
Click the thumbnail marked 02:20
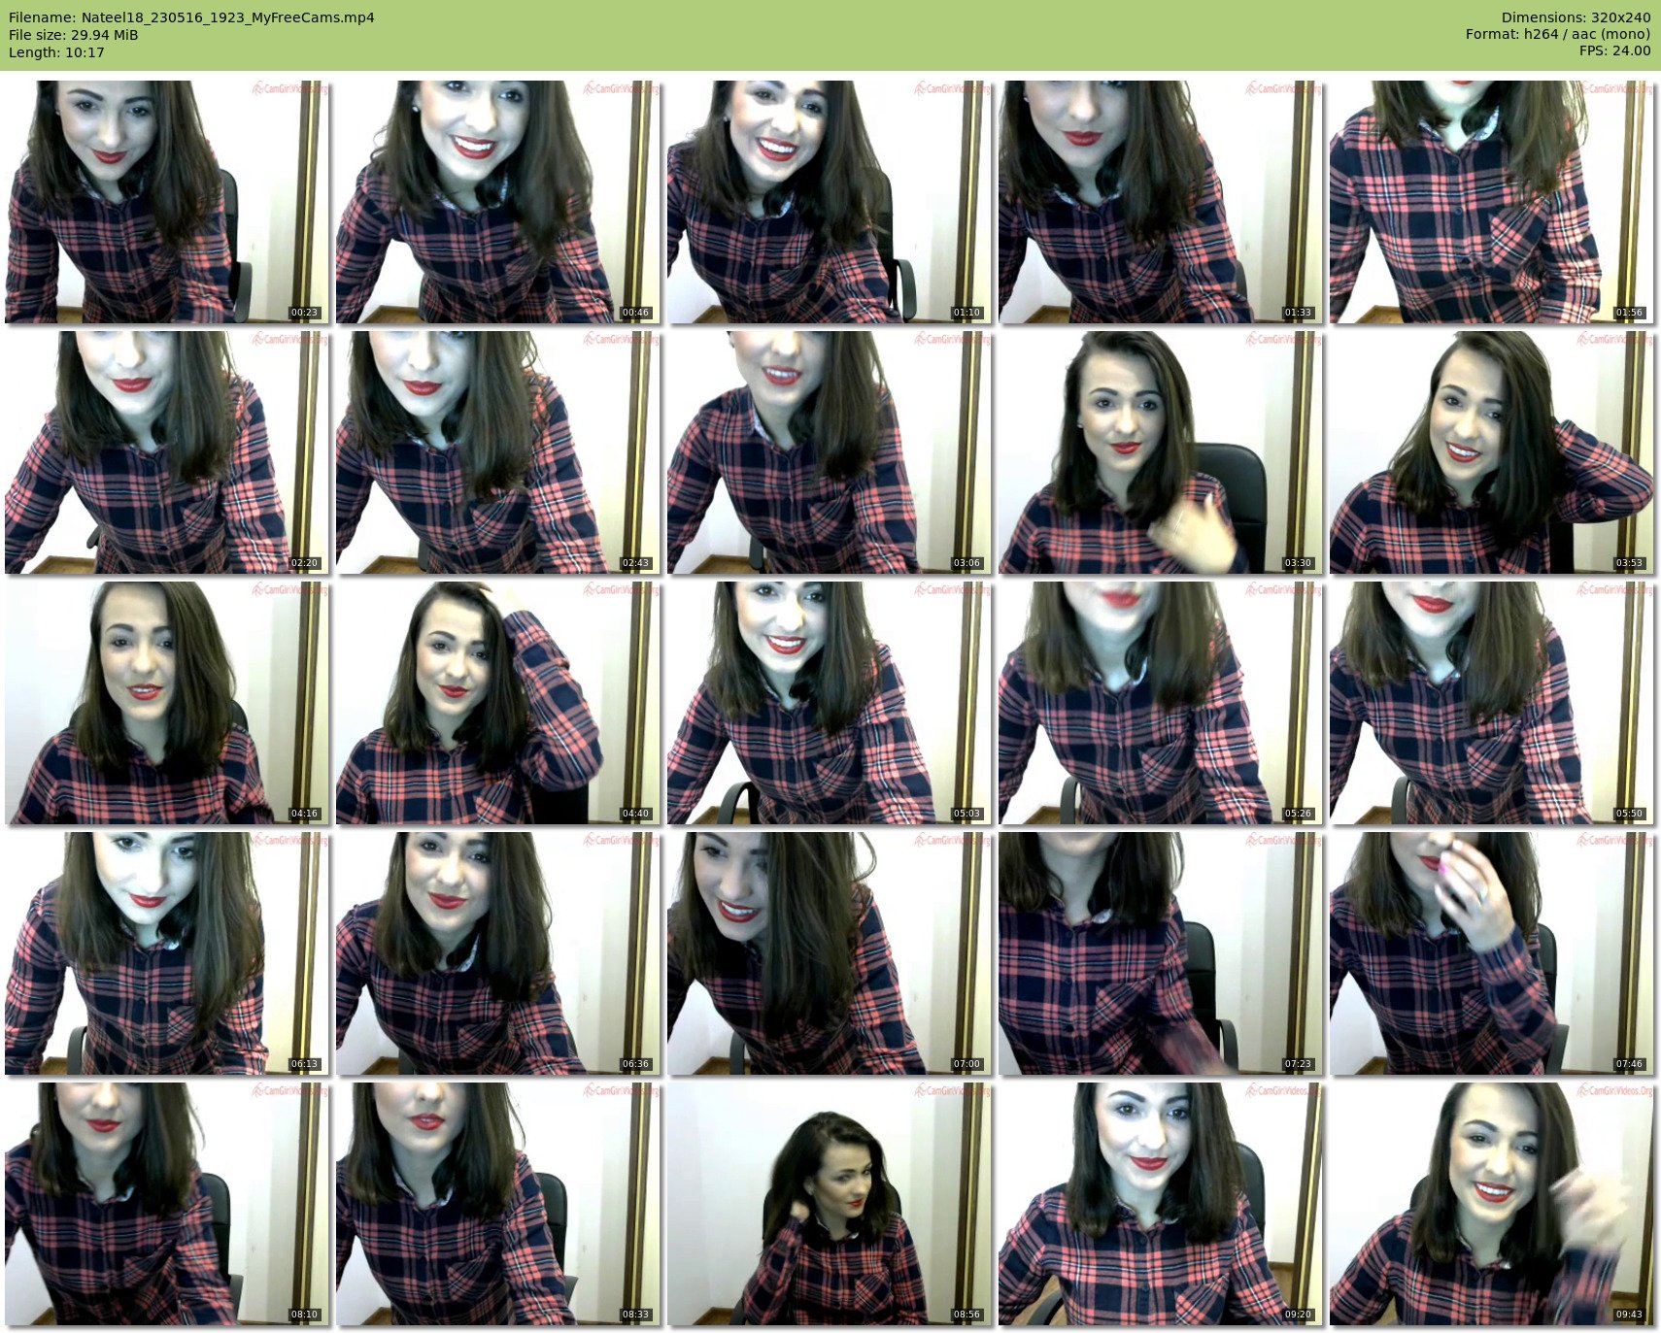point(167,452)
